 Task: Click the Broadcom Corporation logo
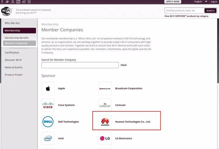(x=105, y=89)
